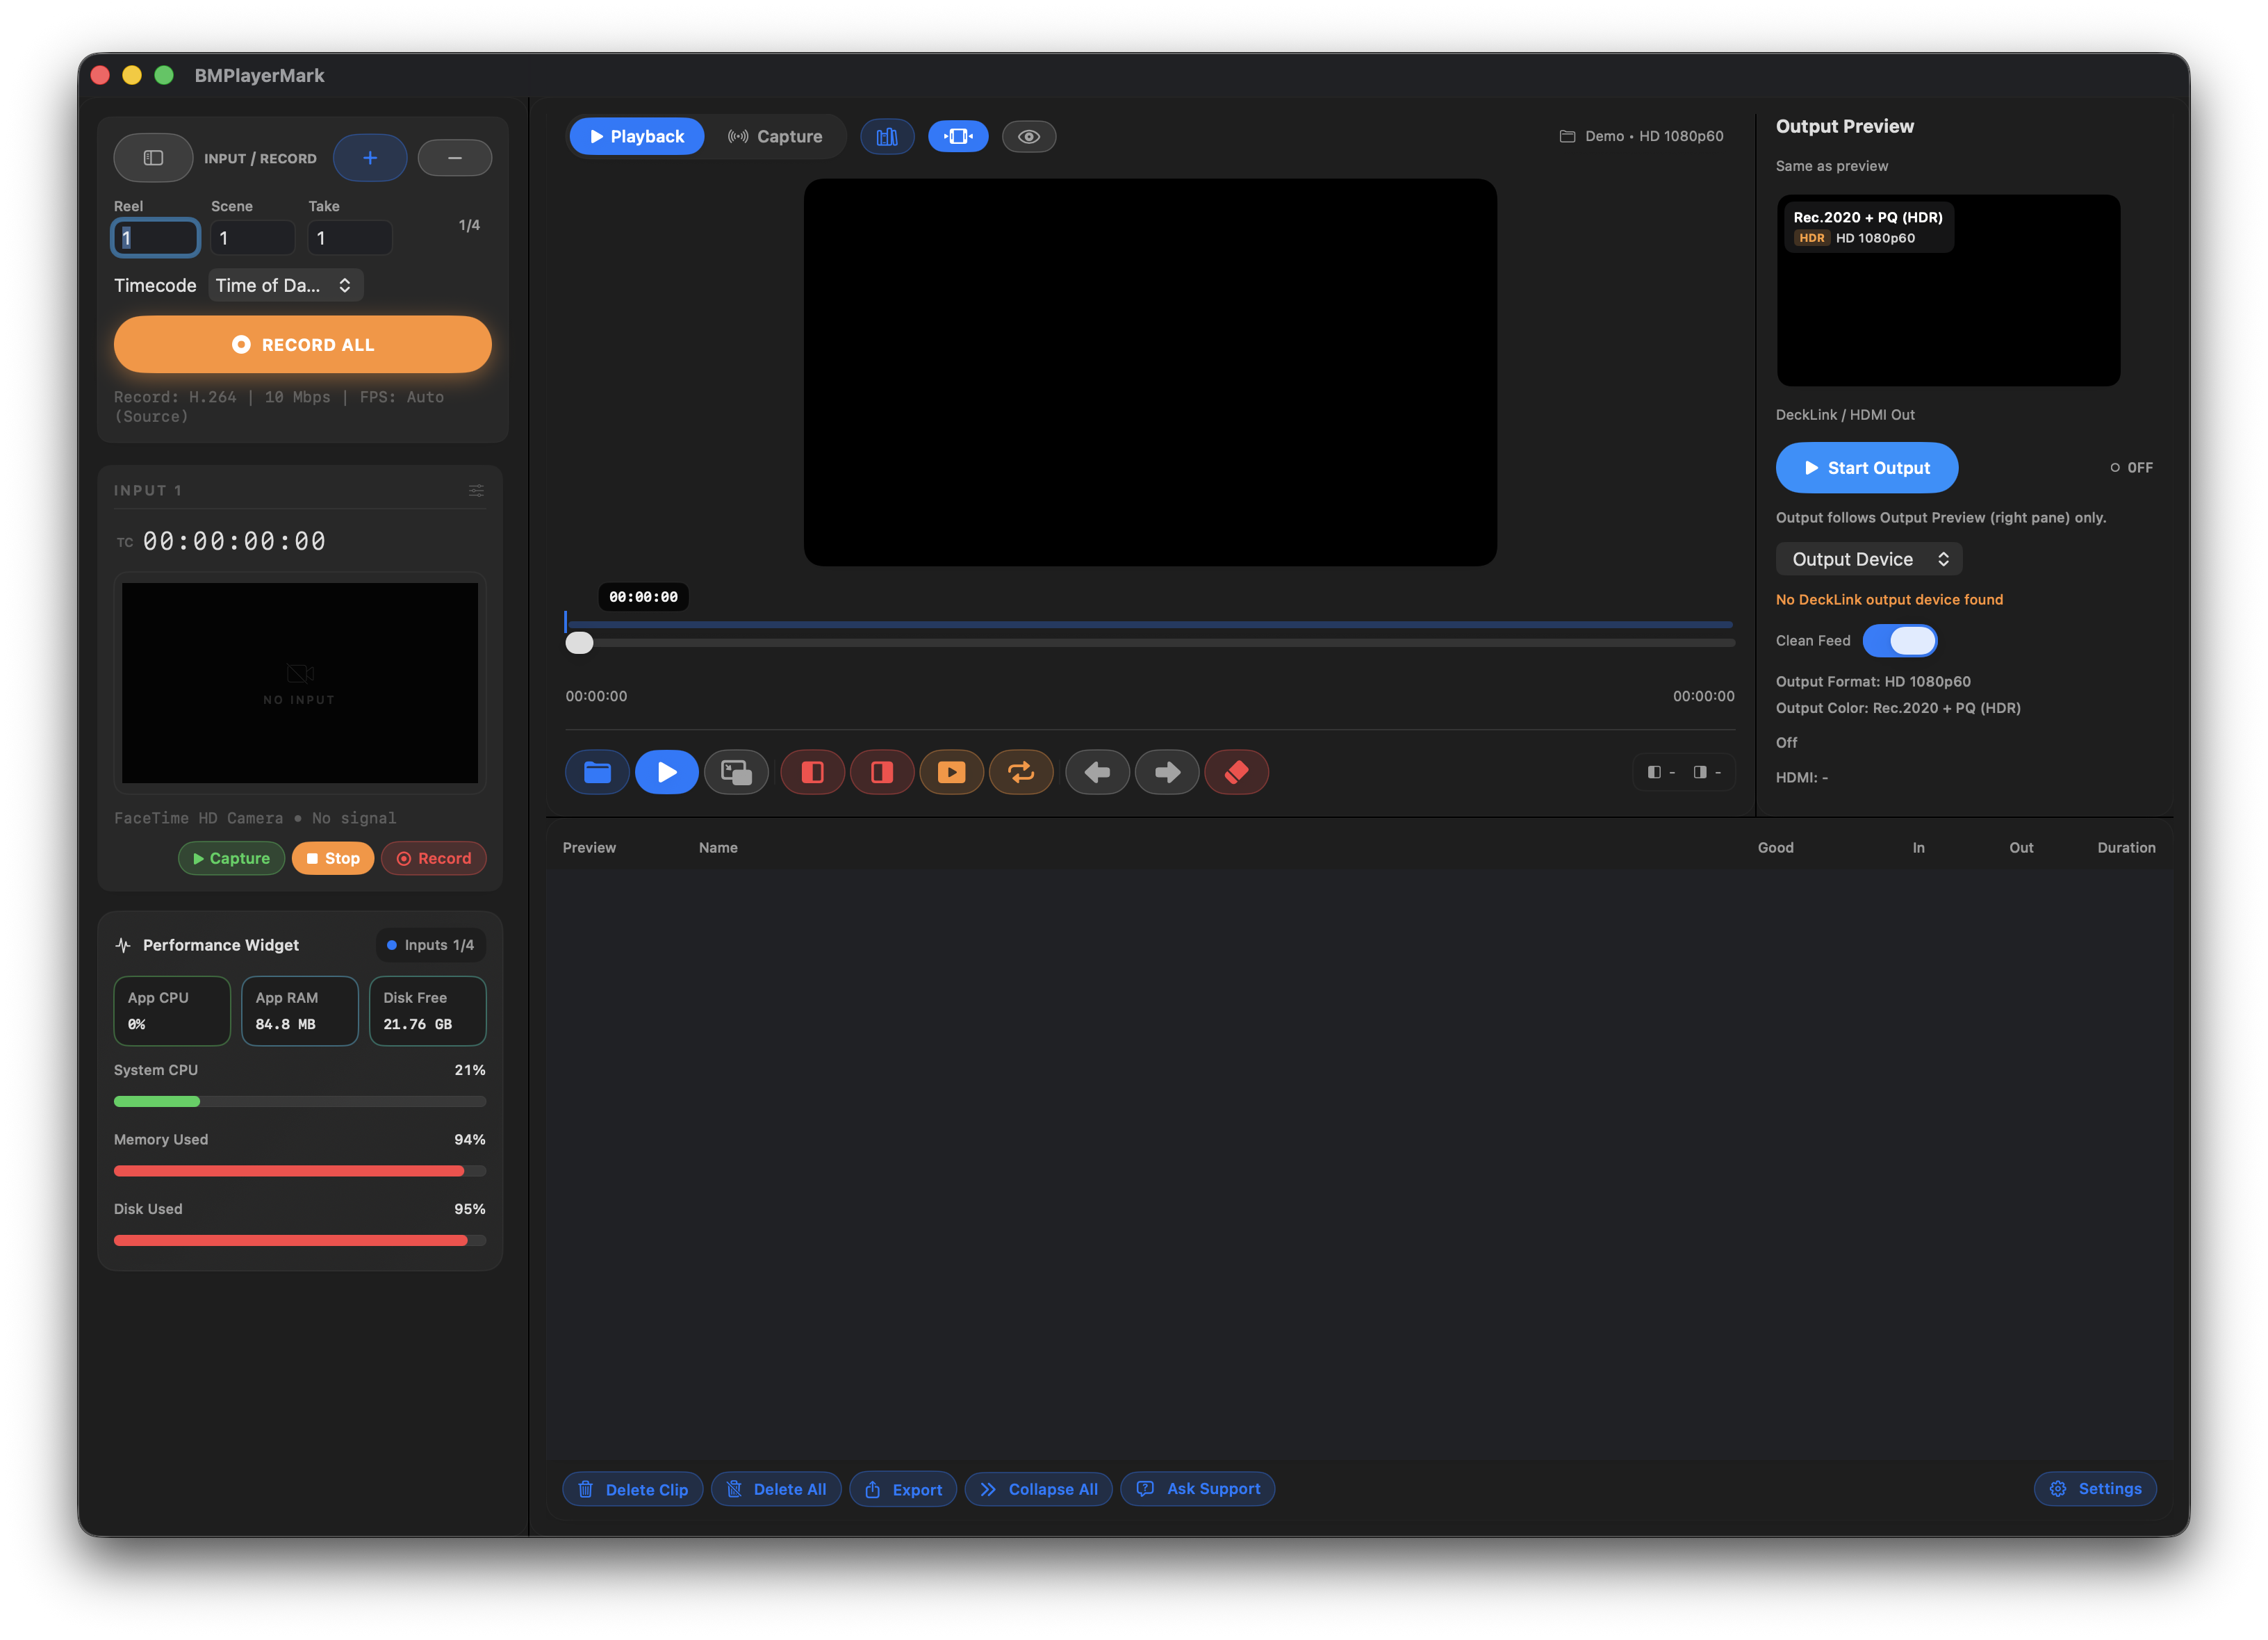Click the red eraser clear-marks icon
Viewport: 2268px width, 1640px height.
[1236, 772]
